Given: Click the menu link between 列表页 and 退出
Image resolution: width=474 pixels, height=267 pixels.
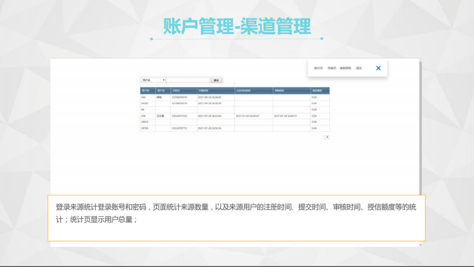Looking at the screenshot, I should pos(345,68).
